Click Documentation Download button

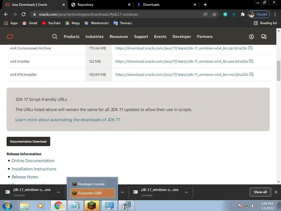pyautogui.click(x=28, y=141)
